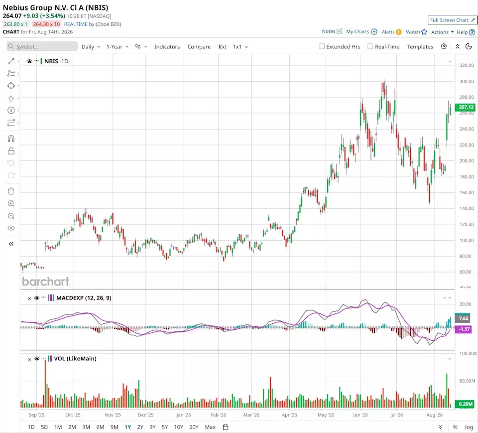Collapse the left drawing toolbar

click(11, 244)
